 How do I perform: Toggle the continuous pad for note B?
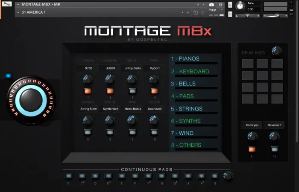215,176
